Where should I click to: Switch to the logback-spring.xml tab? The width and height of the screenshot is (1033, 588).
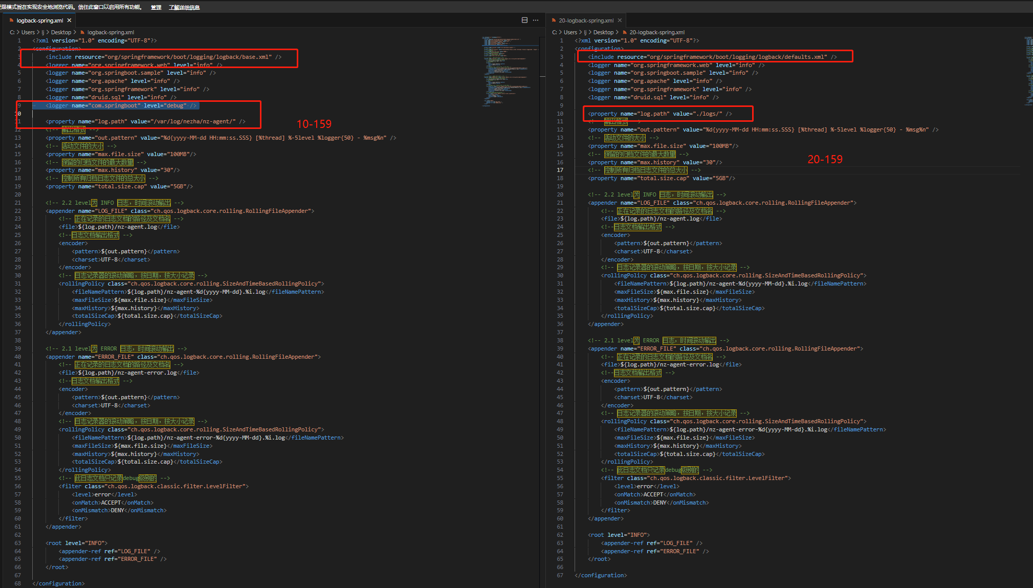pyautogui.click(x=39, y=20)
